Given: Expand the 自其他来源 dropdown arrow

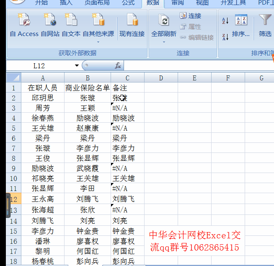Looking at the screenshot, I should [x=98, y=42].
